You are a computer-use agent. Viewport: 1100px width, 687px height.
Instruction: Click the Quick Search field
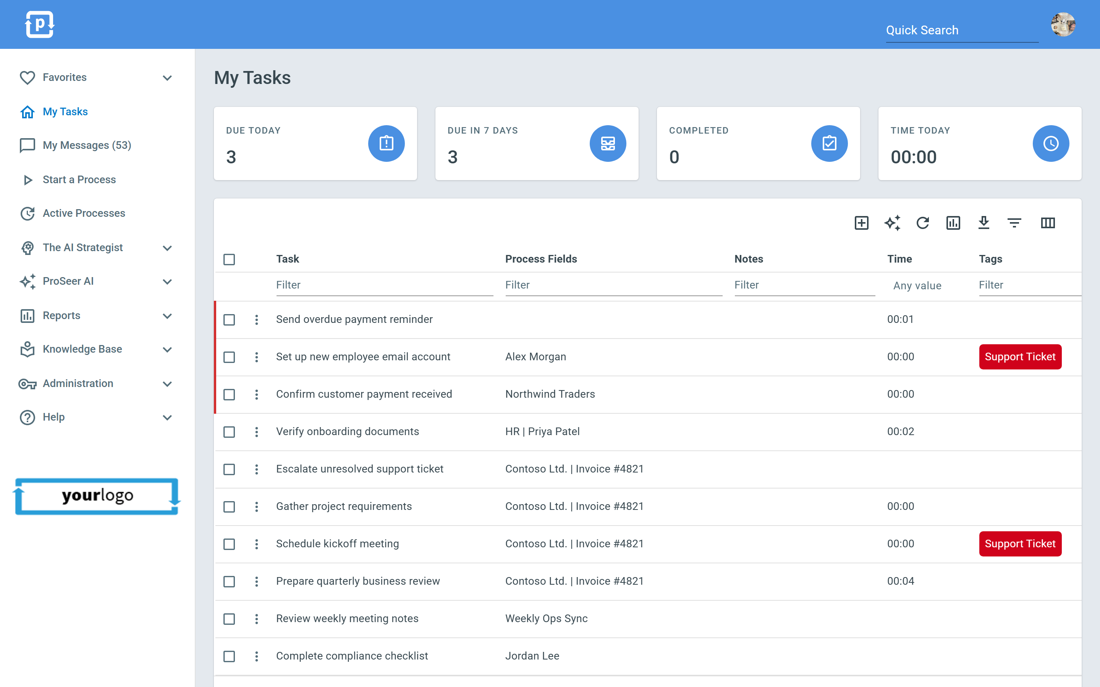[962, 31]
